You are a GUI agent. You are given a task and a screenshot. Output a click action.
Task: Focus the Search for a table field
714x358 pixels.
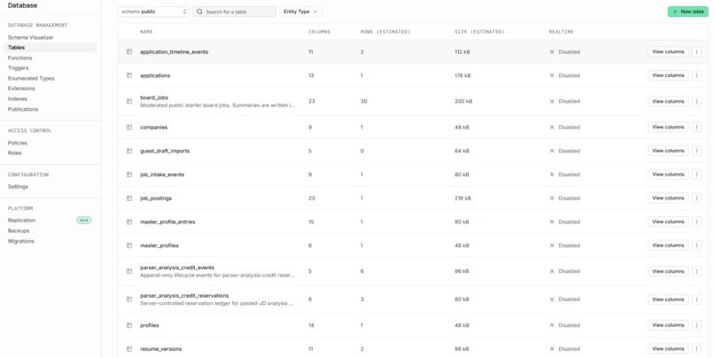tap(235, 12)
